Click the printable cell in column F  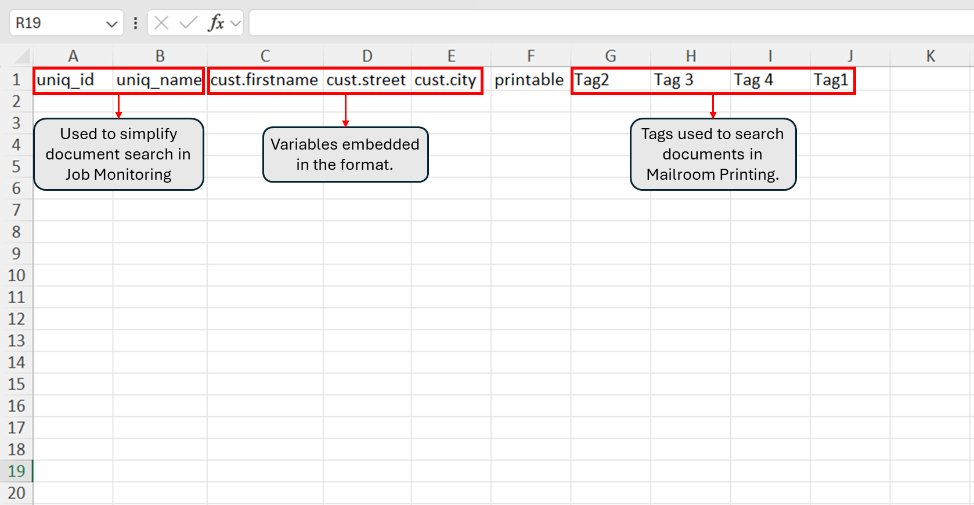click(531, 80)
